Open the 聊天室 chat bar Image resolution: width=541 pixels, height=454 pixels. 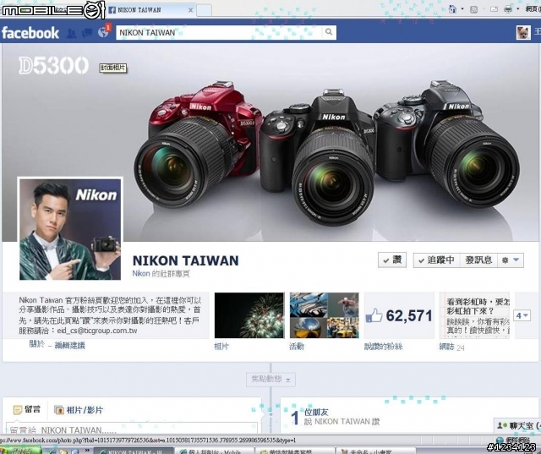click(517, 426)
